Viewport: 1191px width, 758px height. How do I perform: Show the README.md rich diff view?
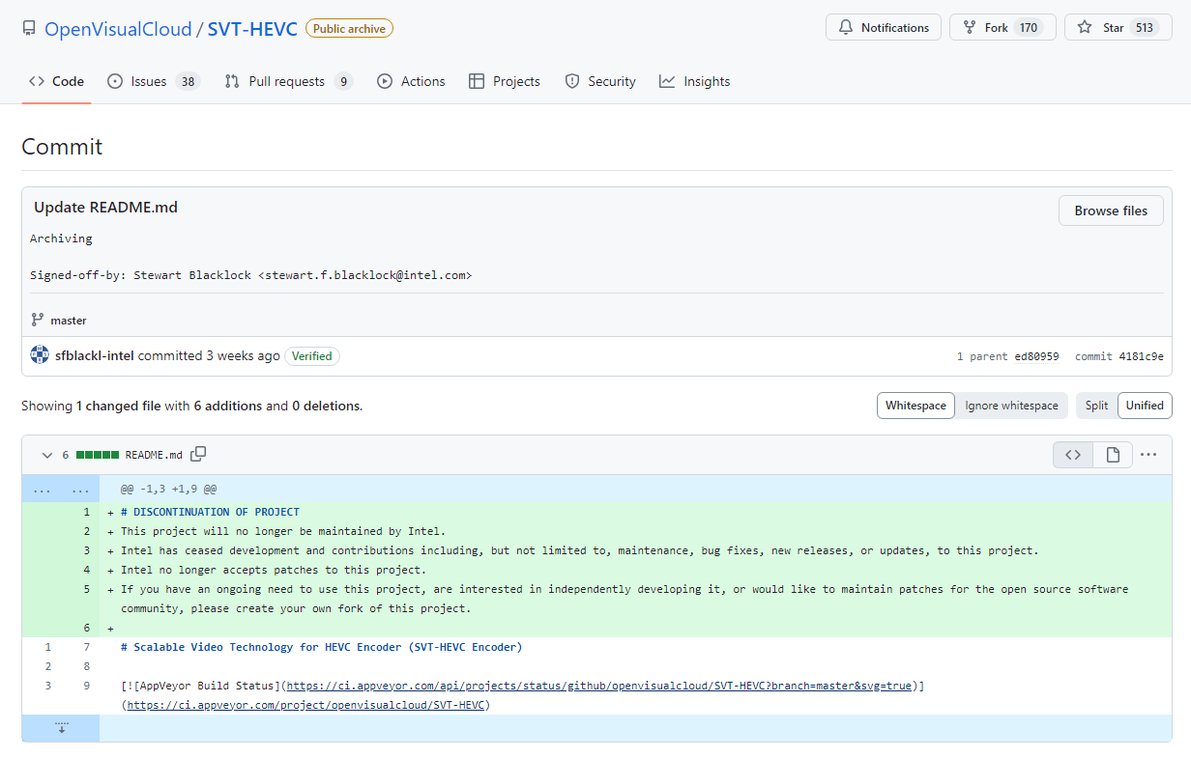pyautogui.click(x=1113, y=455)
